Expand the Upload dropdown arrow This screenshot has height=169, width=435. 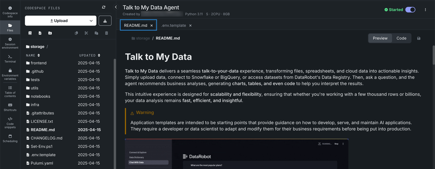[91, 21]
